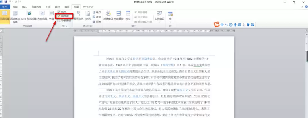Open soft keyboard on Sogou IME bar
308x118 pixels.
coord(239,25)
